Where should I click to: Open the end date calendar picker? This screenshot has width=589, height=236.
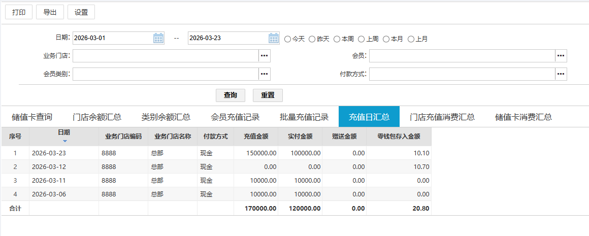[x=274, y=38]
